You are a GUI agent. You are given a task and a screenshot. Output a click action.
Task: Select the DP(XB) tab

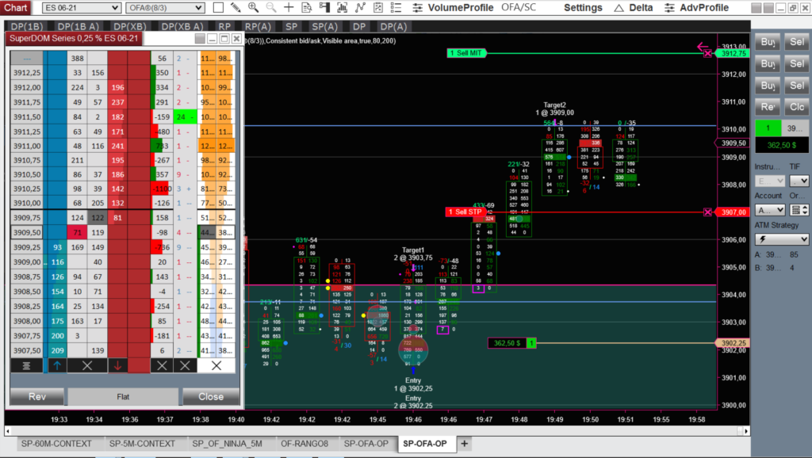pos(130,26)
